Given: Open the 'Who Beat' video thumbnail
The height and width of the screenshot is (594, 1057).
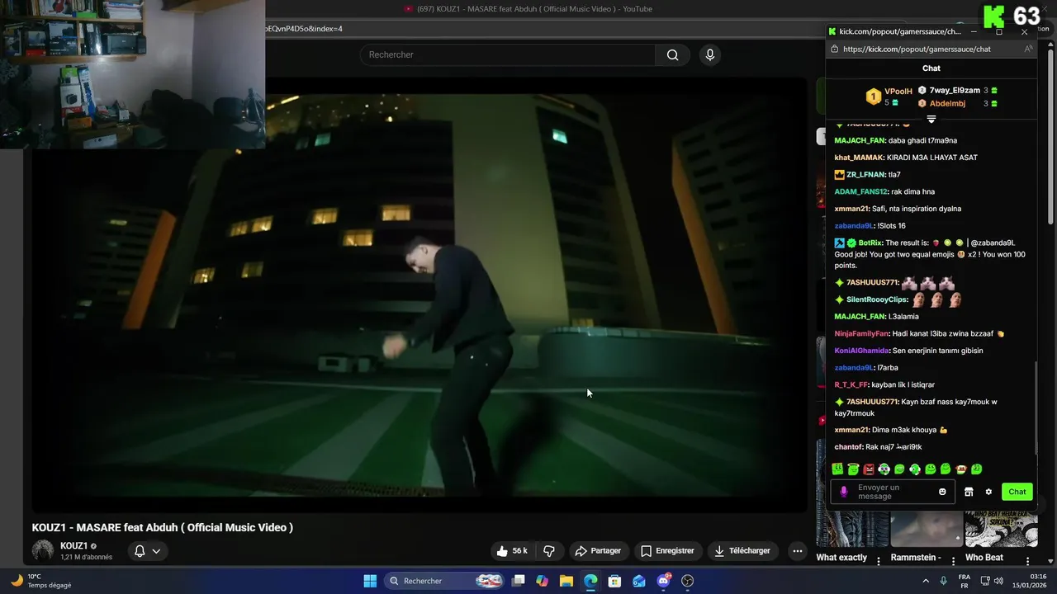Looking at the screenshot, I should click(x=1001, y=528).
